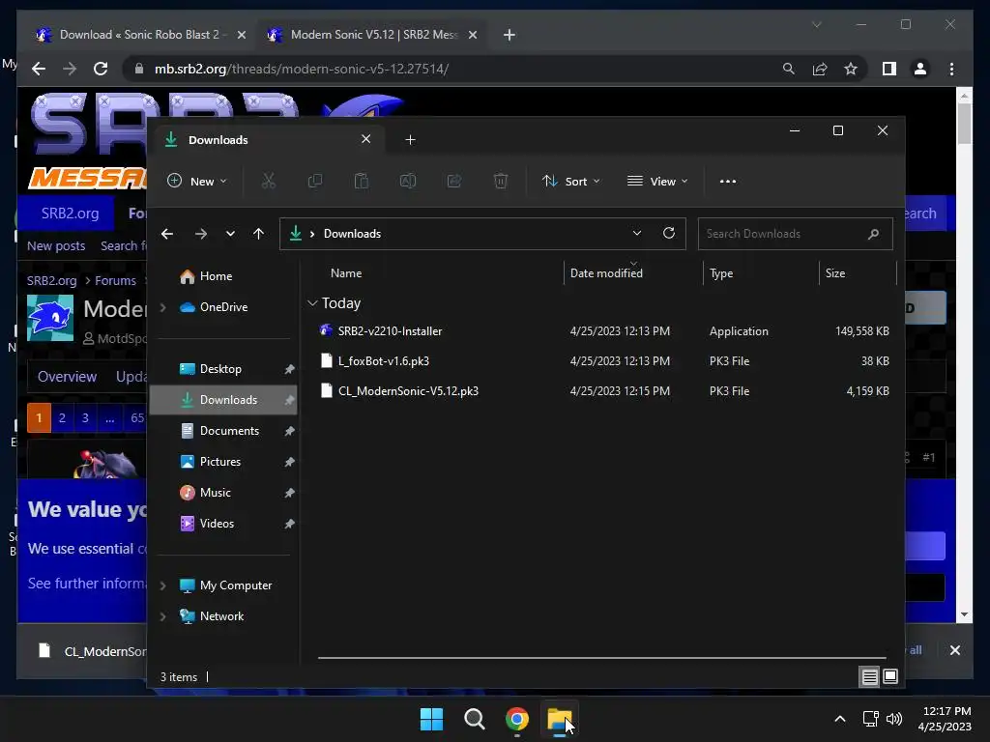The image size is (990, 742).
Task: Click the Chrome taskbar icon
Action: click(x=516, y=719)
